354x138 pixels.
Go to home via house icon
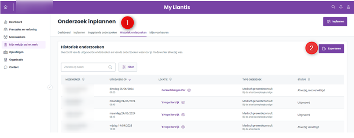click(x=5, y=7)
